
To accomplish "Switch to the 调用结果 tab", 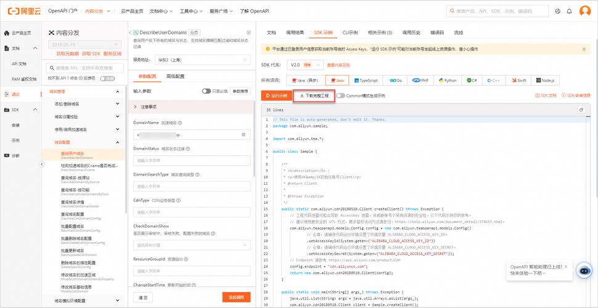I will click(x=295, y=33).
